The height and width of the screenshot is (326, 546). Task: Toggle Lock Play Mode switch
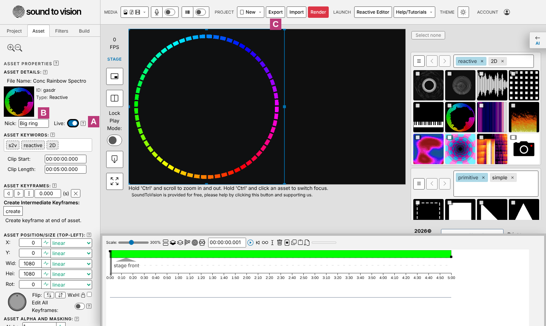point(114,140)
